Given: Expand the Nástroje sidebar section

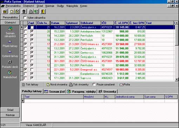Looking at the screenshot, I should click(10, 115).
